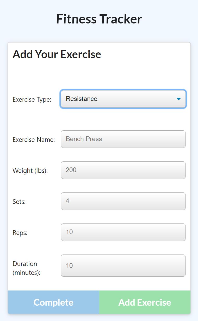Screen dimensions: 198x321
Task: Click the Exercise Name label
Action: click(34, 140)
